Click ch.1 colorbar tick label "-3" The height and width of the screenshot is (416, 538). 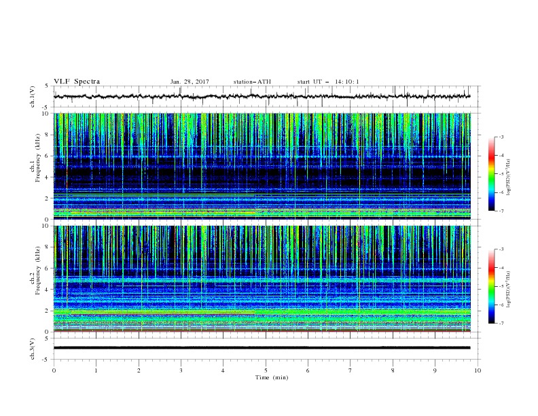[x=501, y=137]
